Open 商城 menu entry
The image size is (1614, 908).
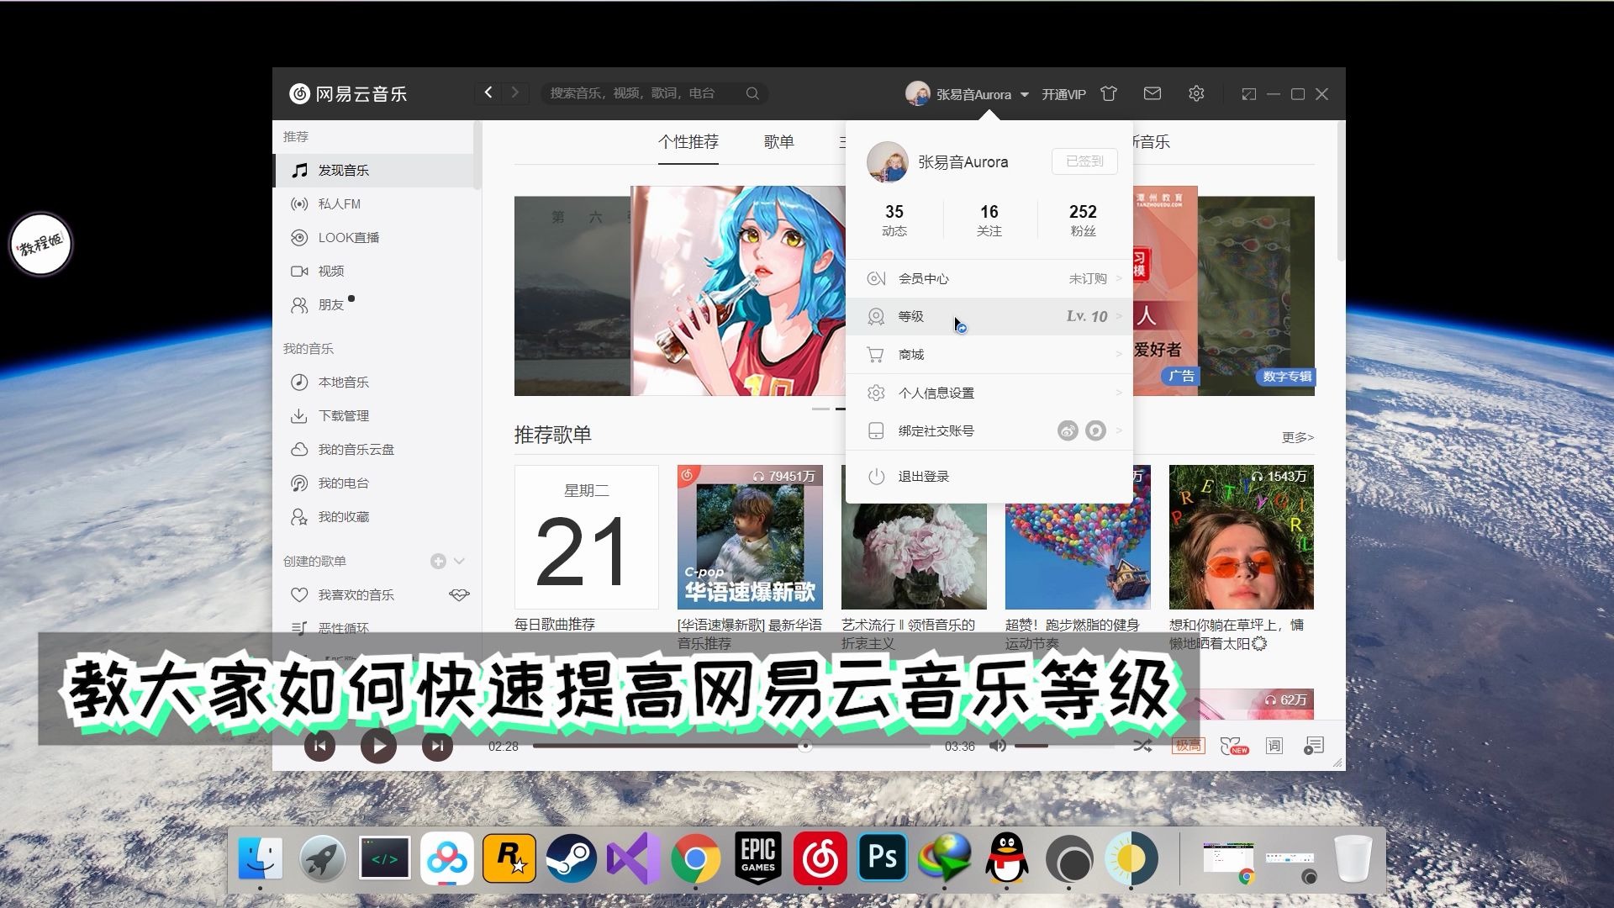pos(989,354)
